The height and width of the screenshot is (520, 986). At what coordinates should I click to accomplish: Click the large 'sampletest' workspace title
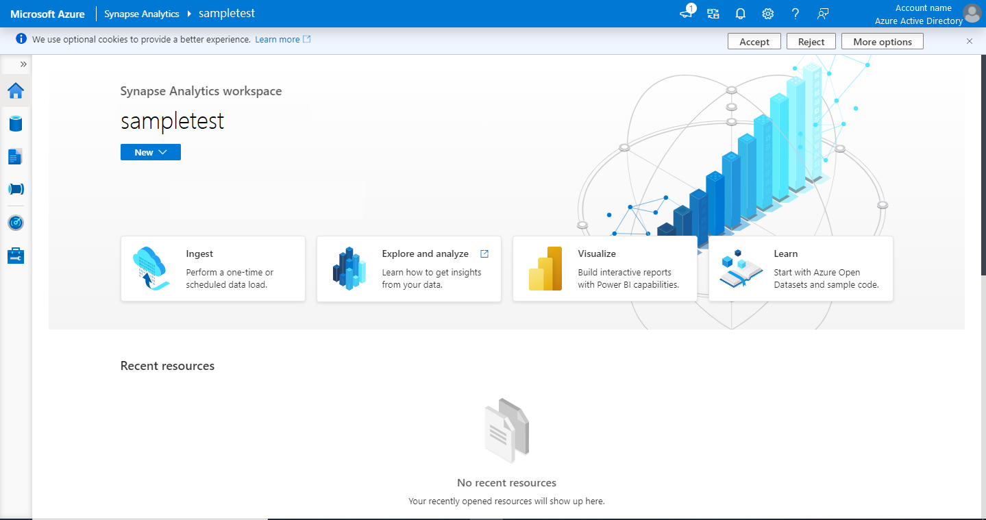[x=173, y=121]
